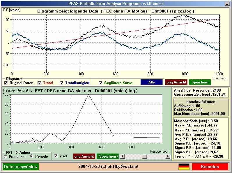Image resolution: width=232 pixels, height=173 pixels.
Task: Open file chooser via Datei auswählen
Action: pos(20,167)
